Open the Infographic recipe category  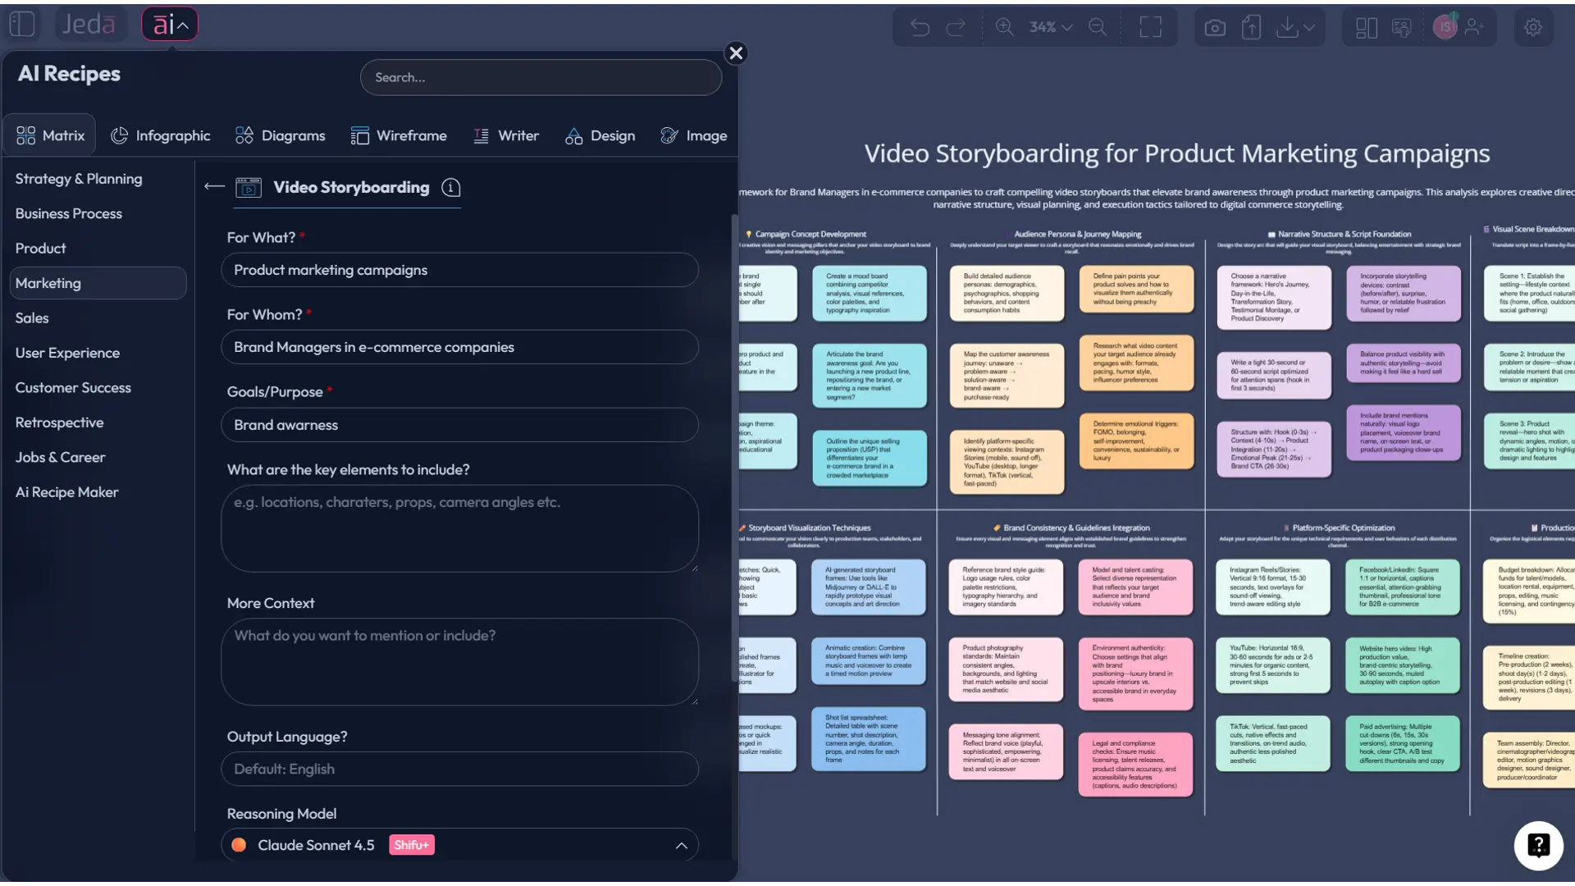click(x=161, y=135)
